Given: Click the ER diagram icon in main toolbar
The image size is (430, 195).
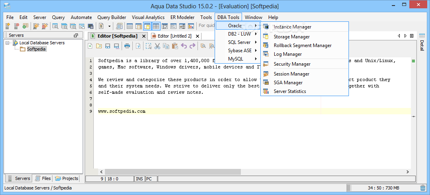Looking at the screenshot, I should [x=165, y=26].
